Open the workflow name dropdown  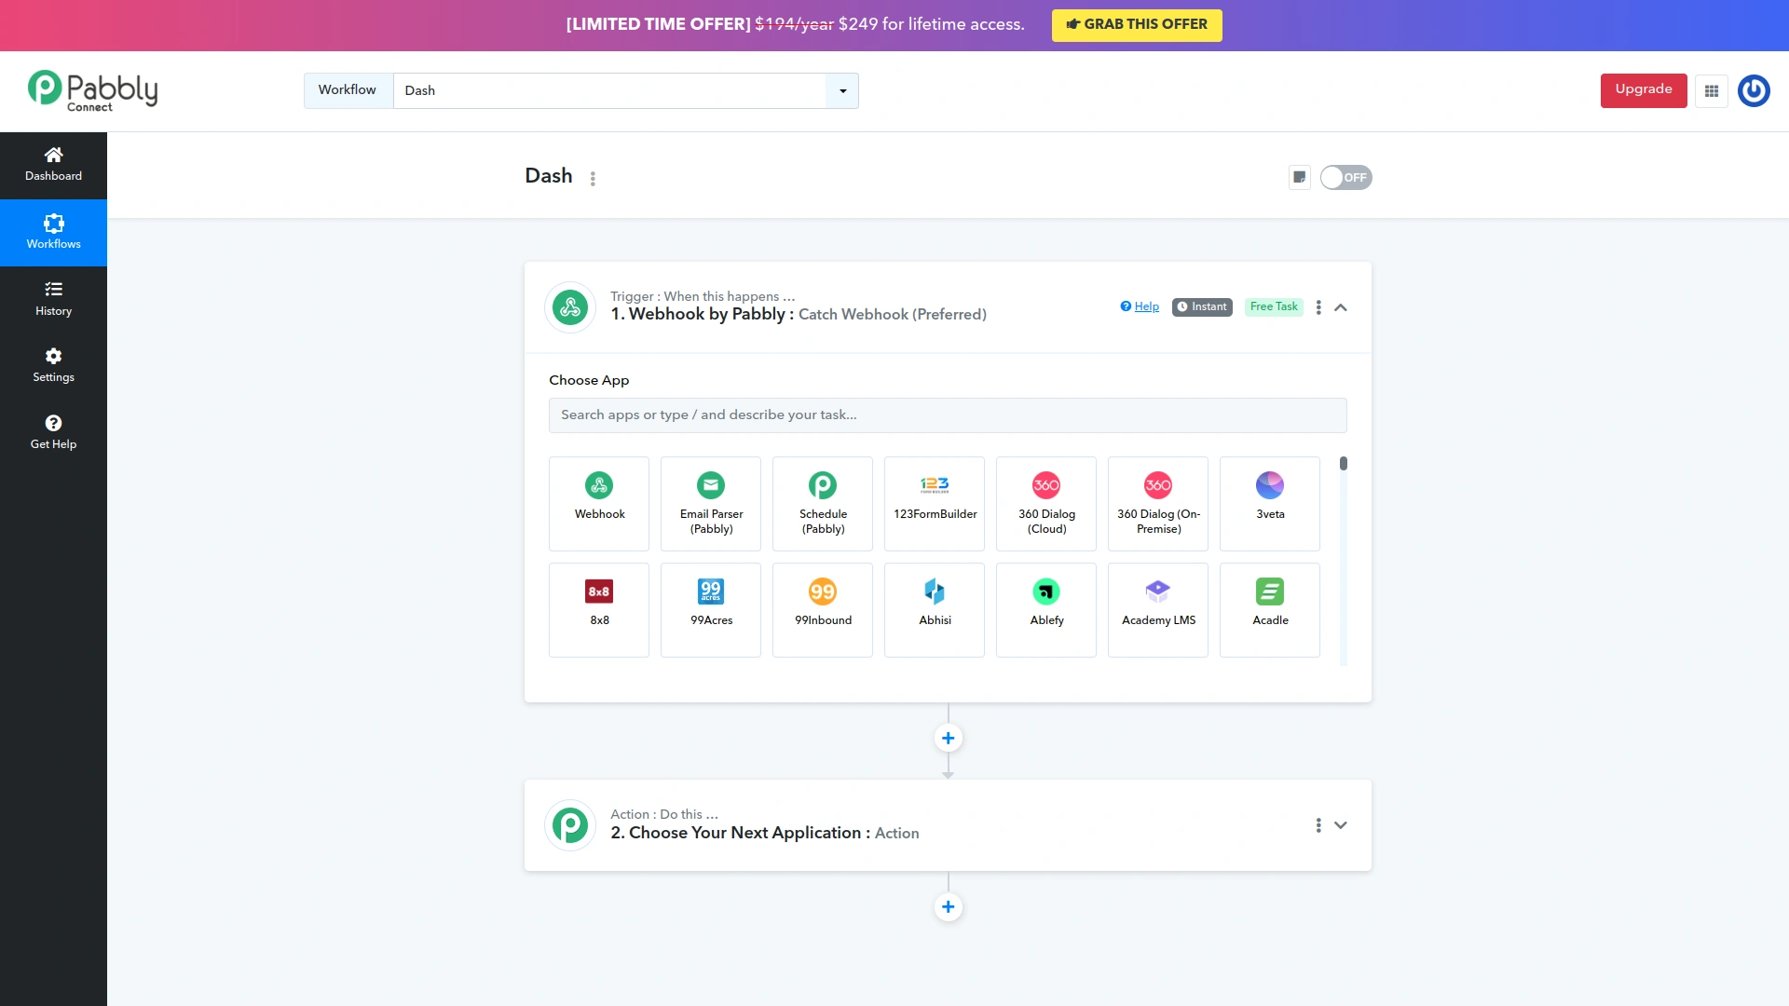tap(842, 90)
